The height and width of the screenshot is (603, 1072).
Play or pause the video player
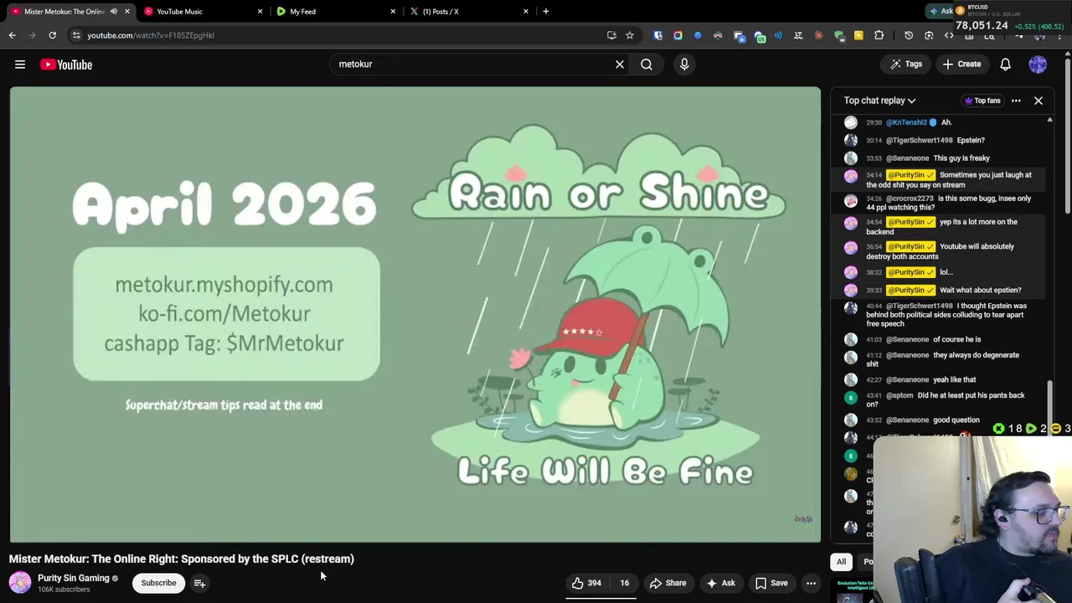pos(415,315)
